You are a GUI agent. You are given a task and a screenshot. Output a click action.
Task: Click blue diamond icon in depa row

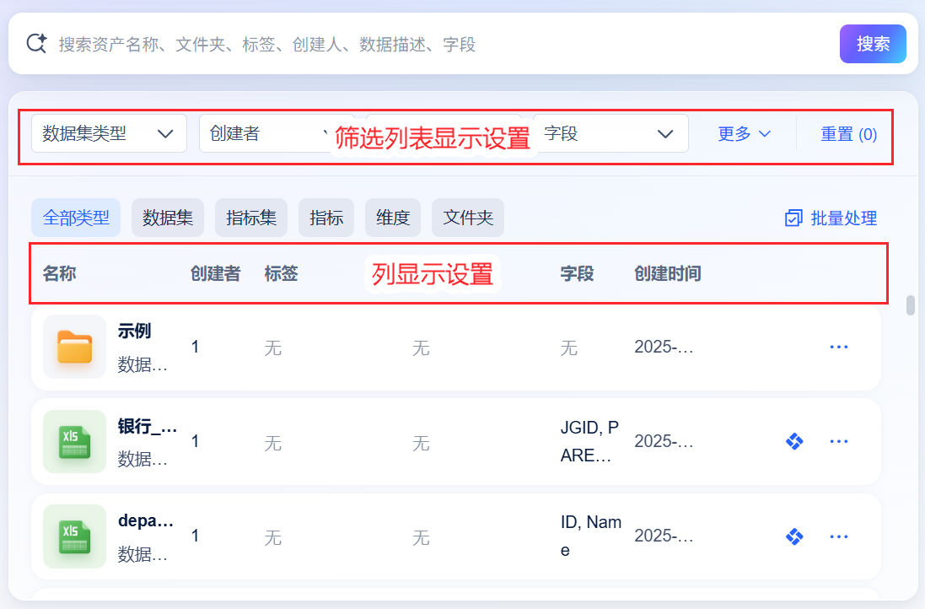793,536
